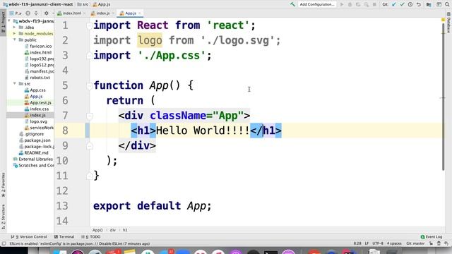
Task: Toggle the Structure tool window stripe button
Action: 3,217
